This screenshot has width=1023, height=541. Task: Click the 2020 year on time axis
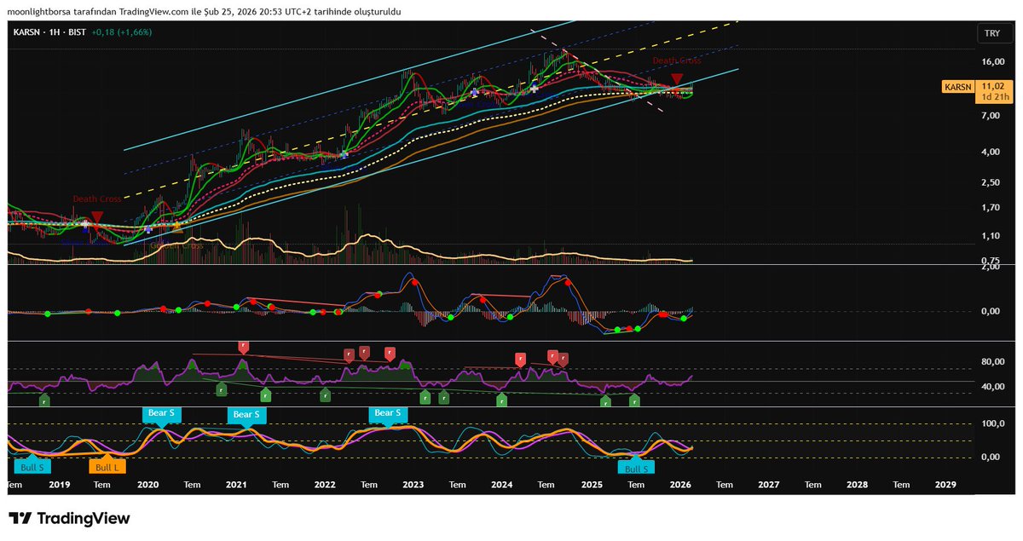[x=147, y=484]
